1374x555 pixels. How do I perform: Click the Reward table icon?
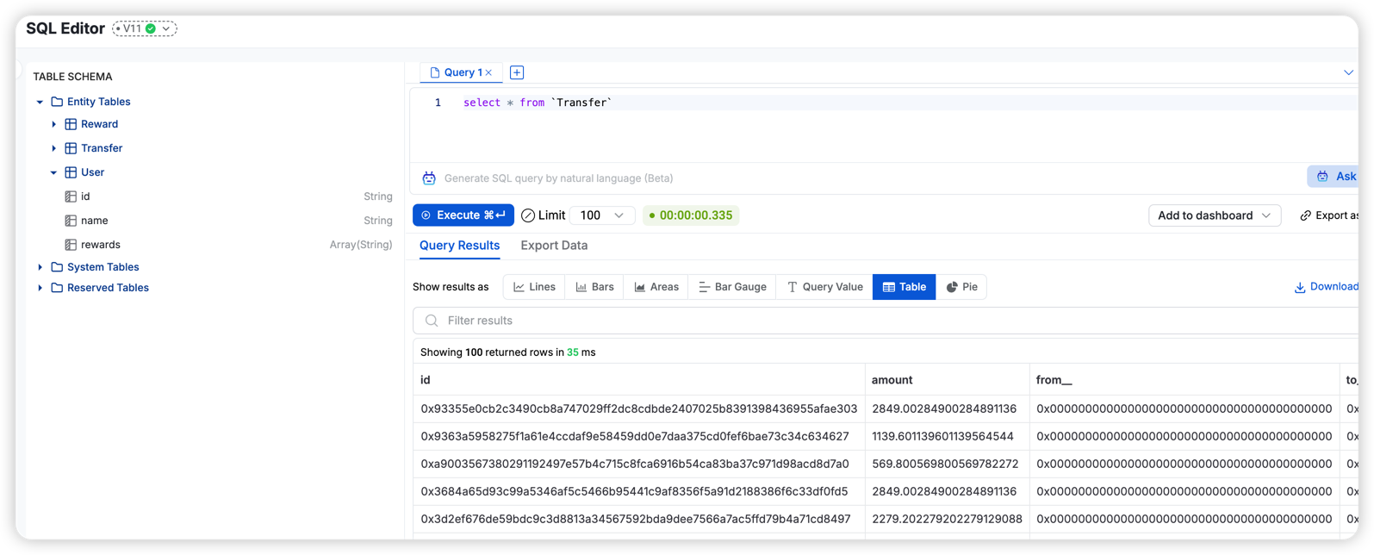pyautogui.click(x=71, y=124)
